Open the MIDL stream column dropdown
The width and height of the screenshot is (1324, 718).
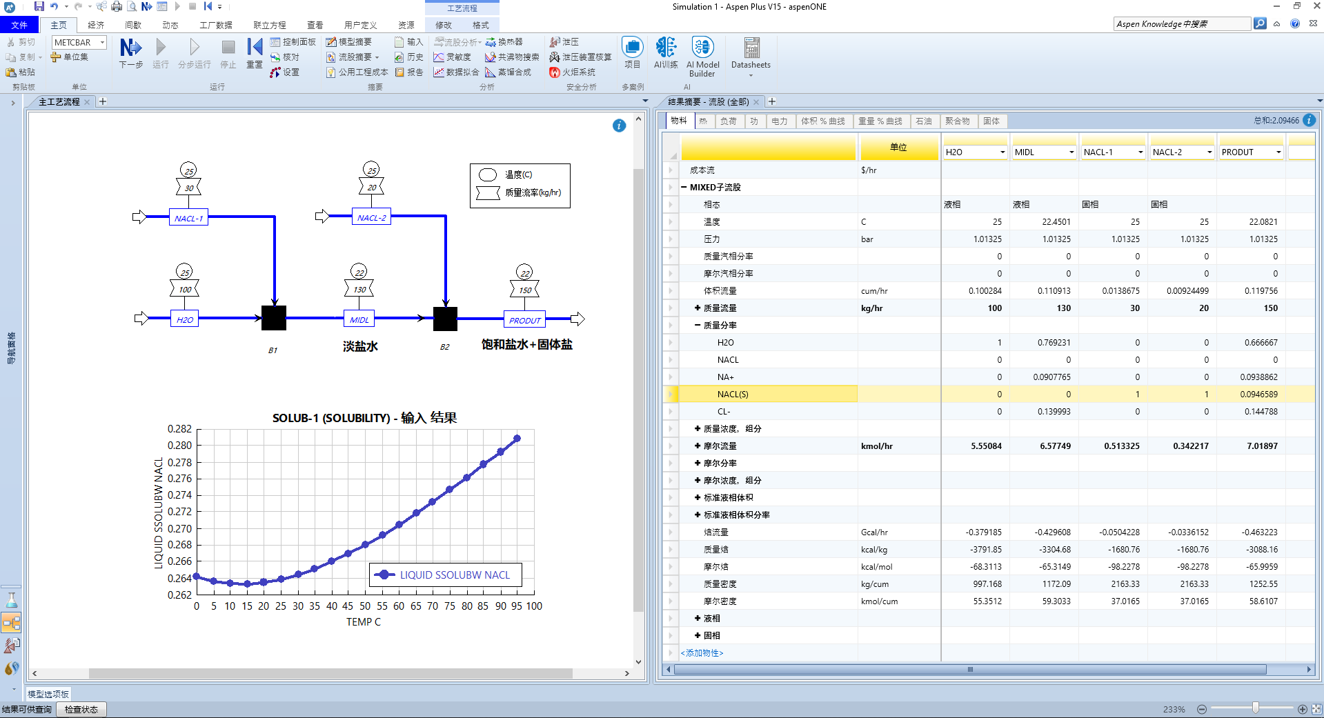pyautogui.click(x=1071, y=152)
